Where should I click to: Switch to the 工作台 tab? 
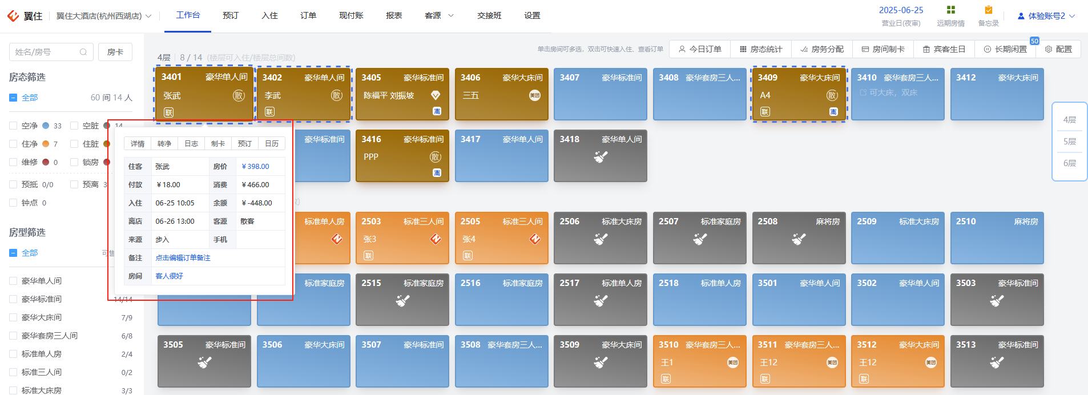tap(188, 15)
